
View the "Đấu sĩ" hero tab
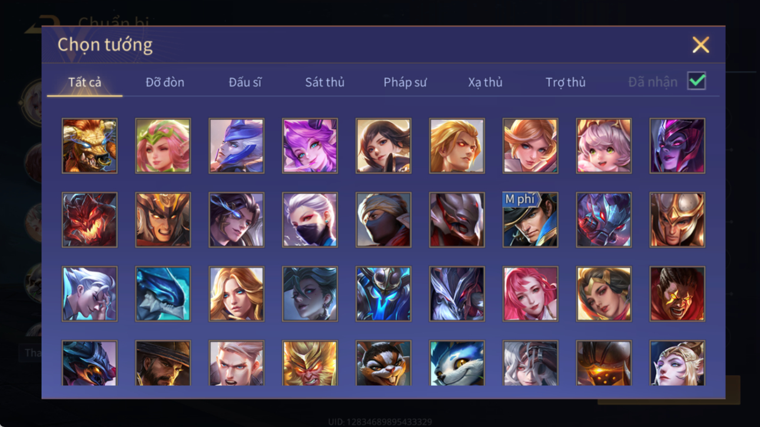point(245,82)
